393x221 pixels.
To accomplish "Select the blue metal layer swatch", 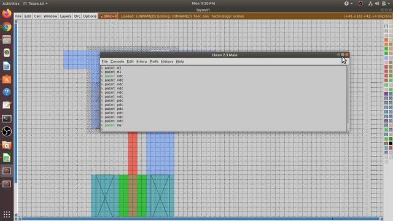I will tap(386, 58).
